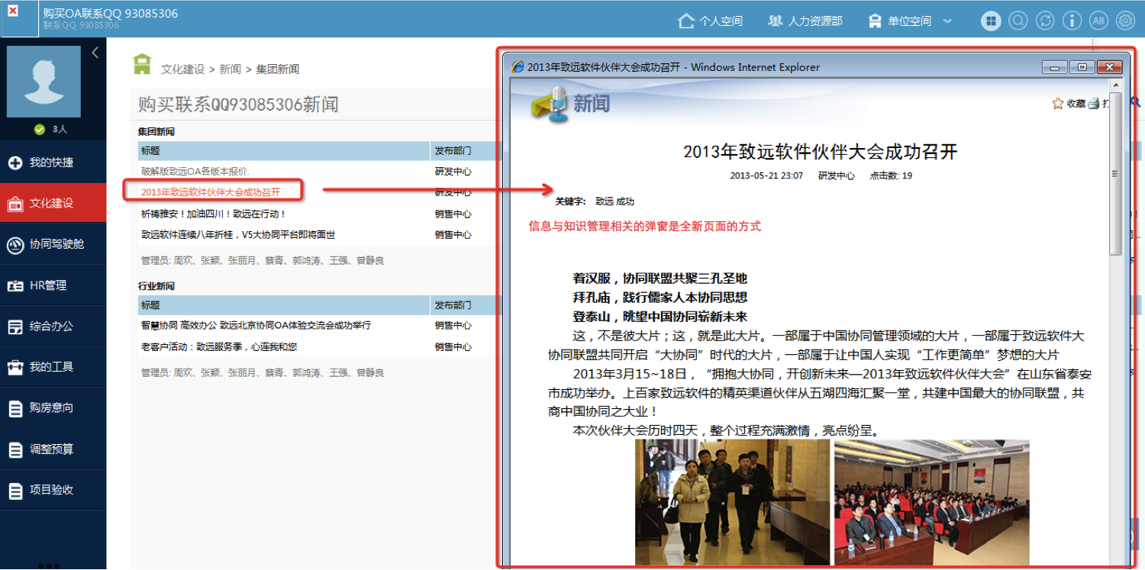Open settings gear icon in header

click(1125, 21)
